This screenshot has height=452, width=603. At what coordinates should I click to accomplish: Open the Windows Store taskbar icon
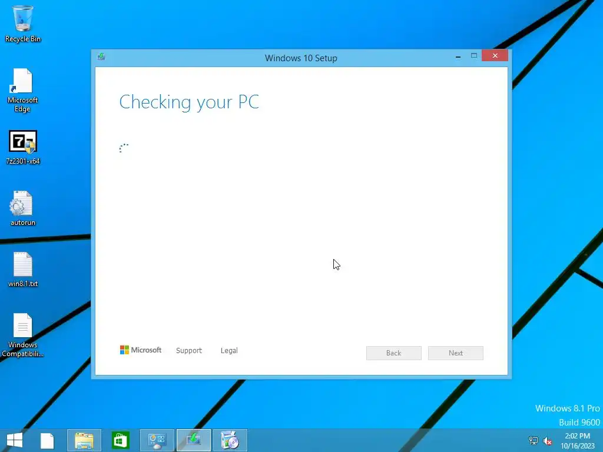[x=120, y=440]
